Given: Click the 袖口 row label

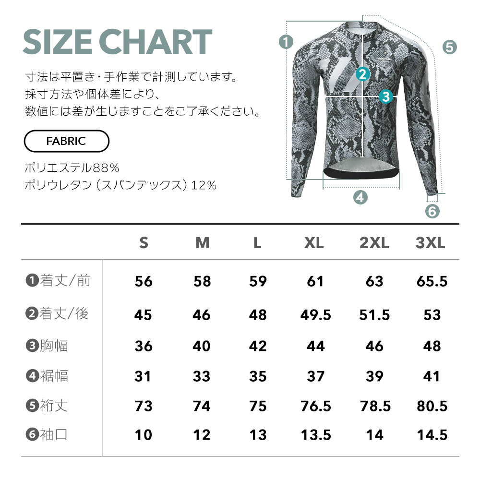Looking at the screenshot, I should click(x=54, y=434).
